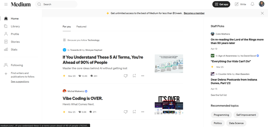Open the Lord of the Rings staff pick
Viewport: 268px width, 127px height.
point(237,41)
